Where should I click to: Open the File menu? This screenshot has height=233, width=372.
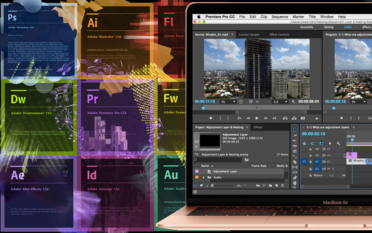[242, 17]
